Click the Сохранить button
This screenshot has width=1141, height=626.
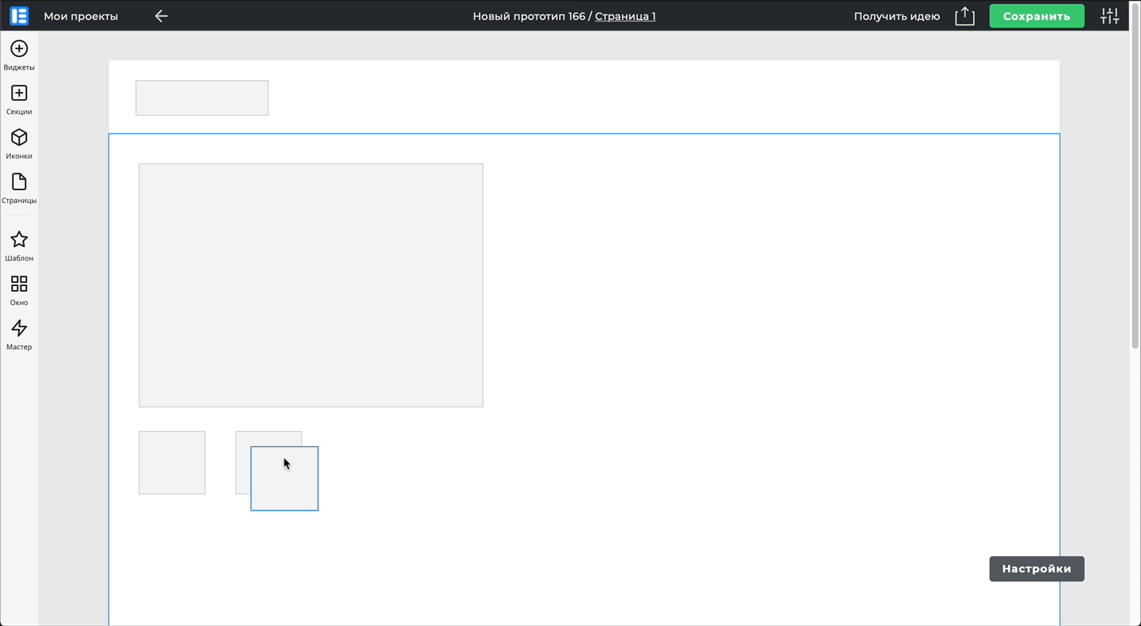(x=1036, y=16)
